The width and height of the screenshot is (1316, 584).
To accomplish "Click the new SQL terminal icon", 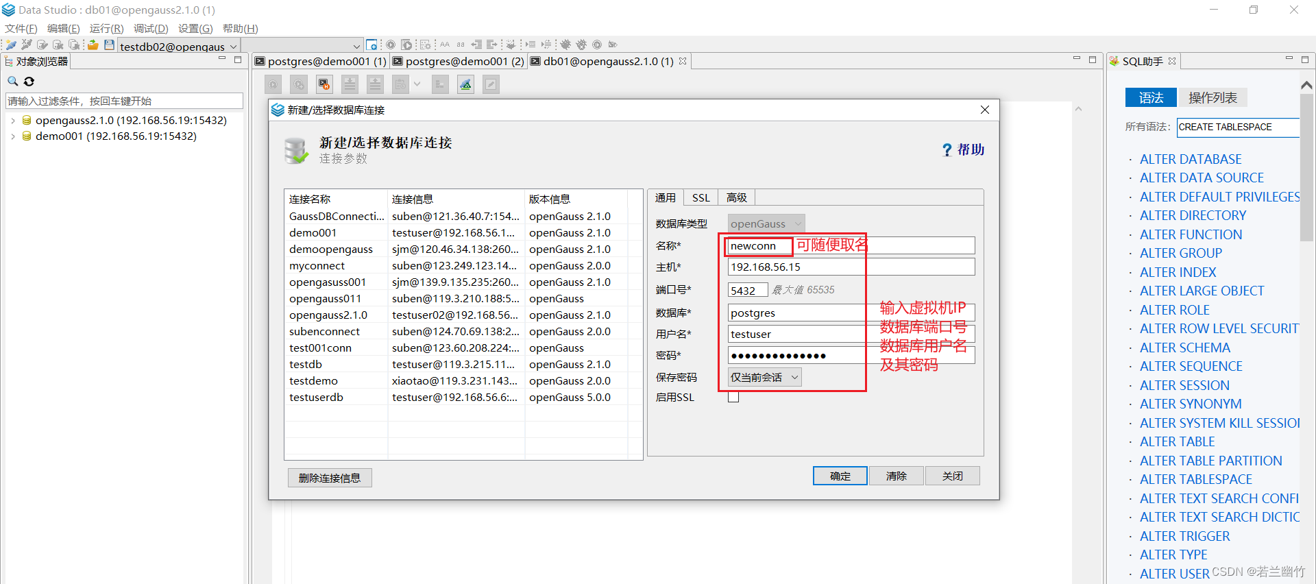I will pos(371,45).
